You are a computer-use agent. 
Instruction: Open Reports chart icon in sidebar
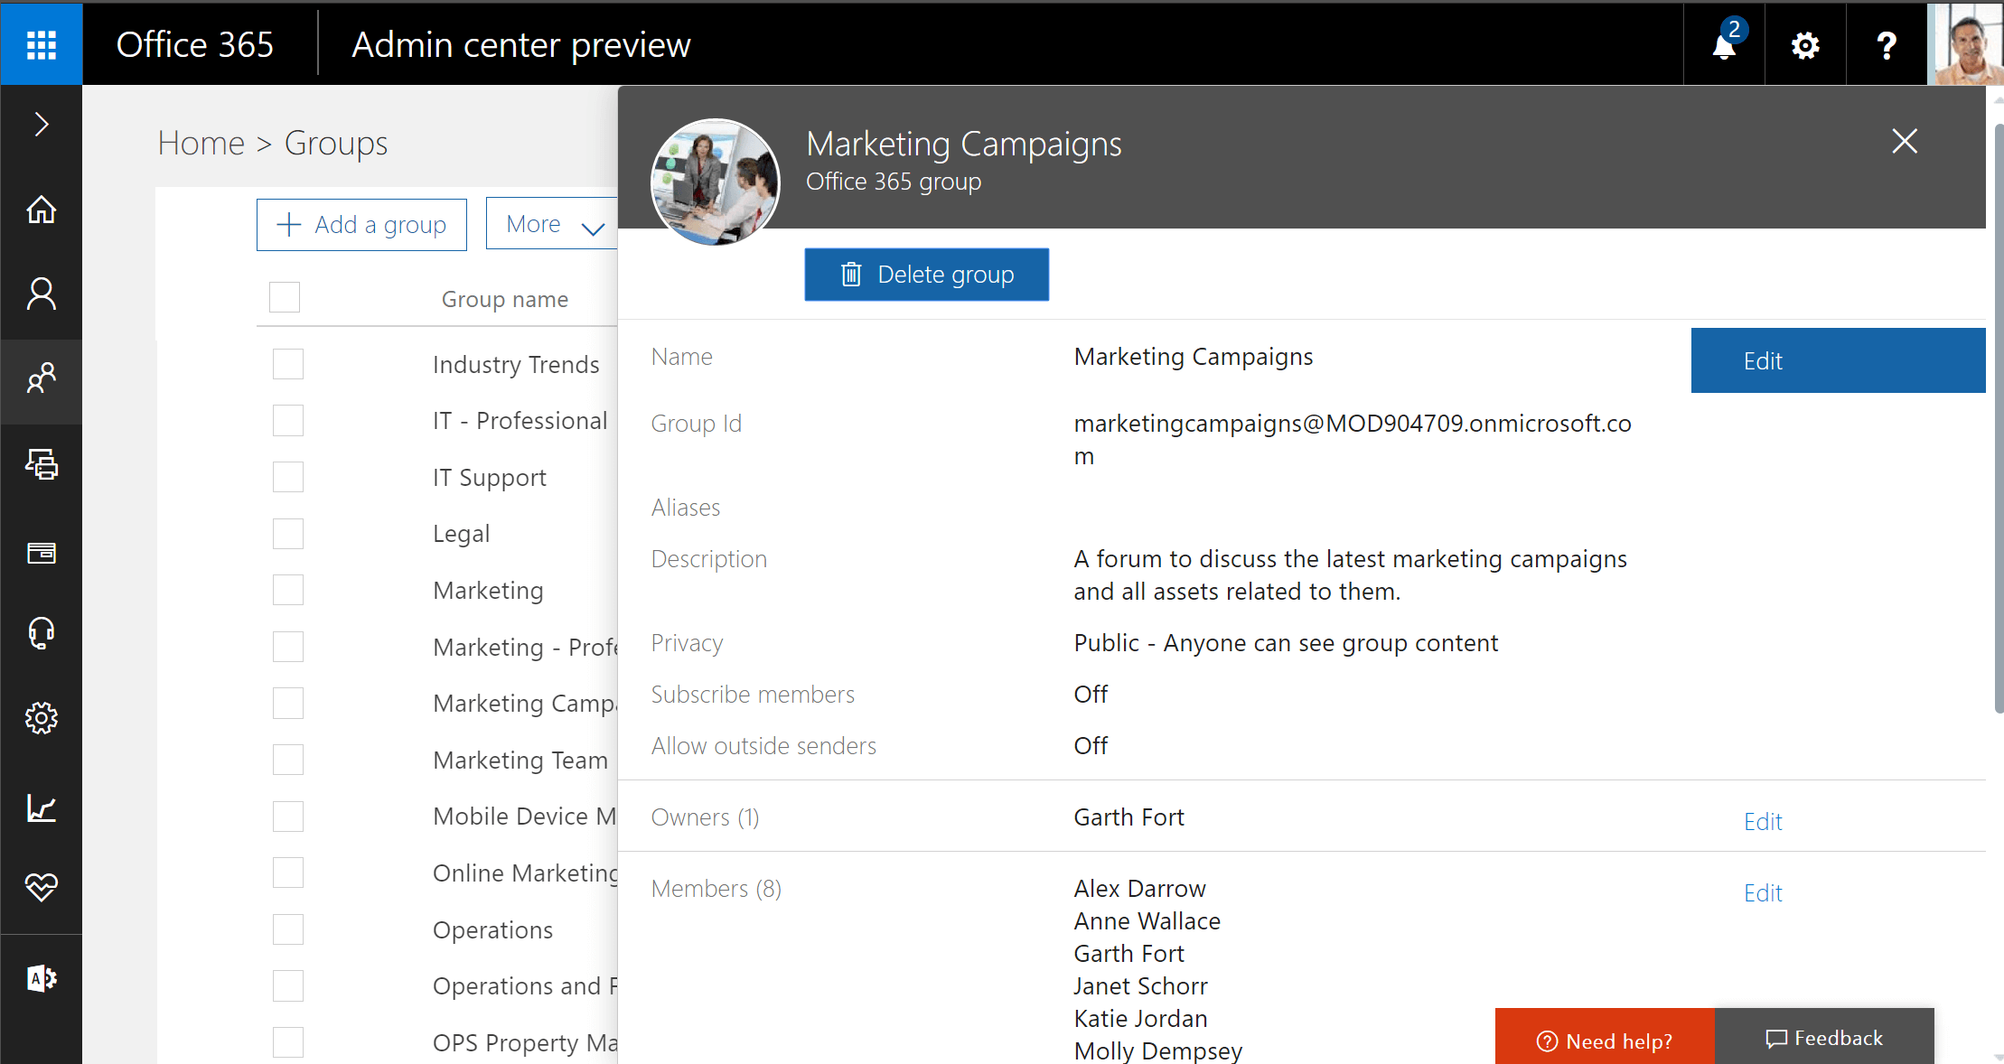pyautogui.click(x=42, y=807)
